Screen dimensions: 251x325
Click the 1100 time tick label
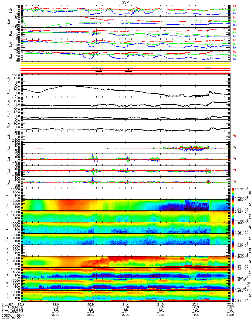[x=195, y=315]
